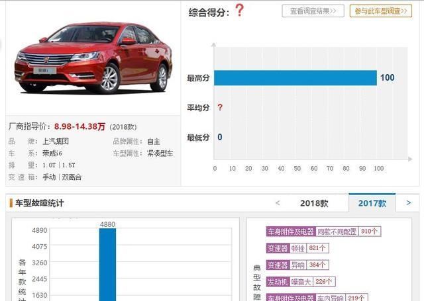
Task: Click the 1.5T displacement value
Action: 69,165
